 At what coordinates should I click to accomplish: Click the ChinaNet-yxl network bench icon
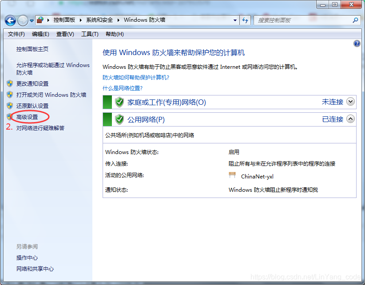pos(232,175)
